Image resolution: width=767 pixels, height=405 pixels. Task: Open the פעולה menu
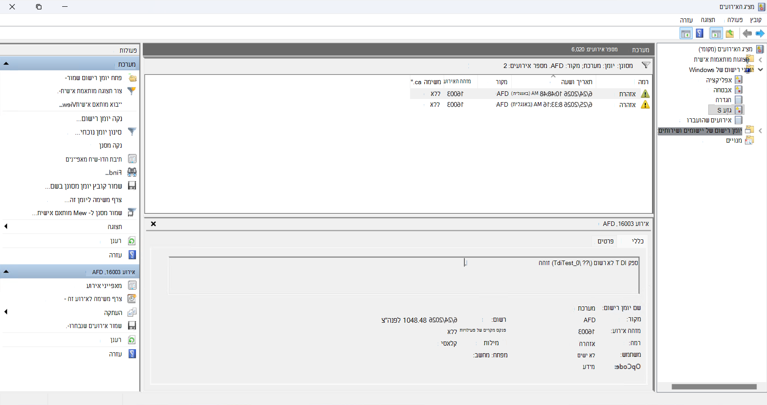click(x=735, y=20)
